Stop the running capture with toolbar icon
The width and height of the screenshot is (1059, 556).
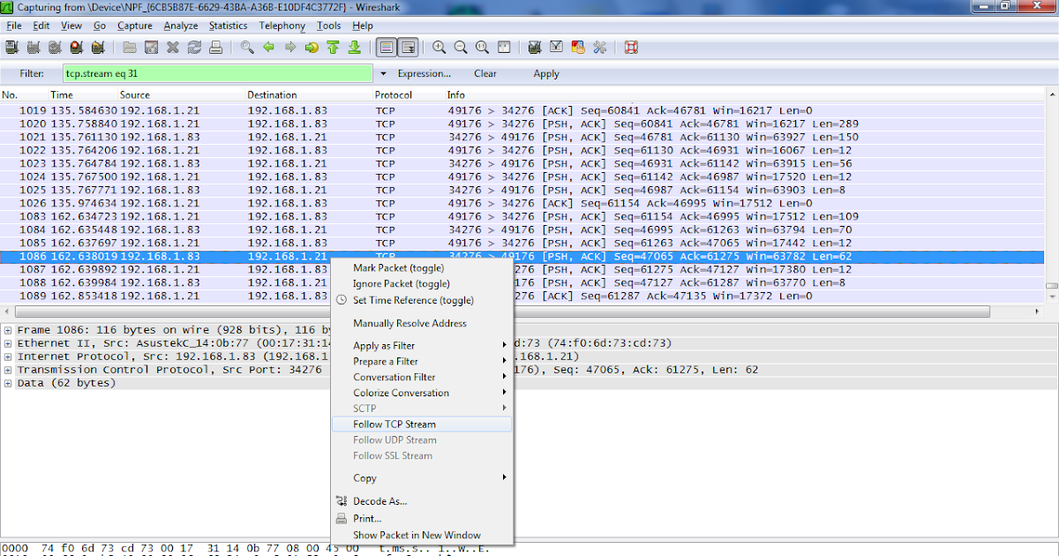point(76,48)
